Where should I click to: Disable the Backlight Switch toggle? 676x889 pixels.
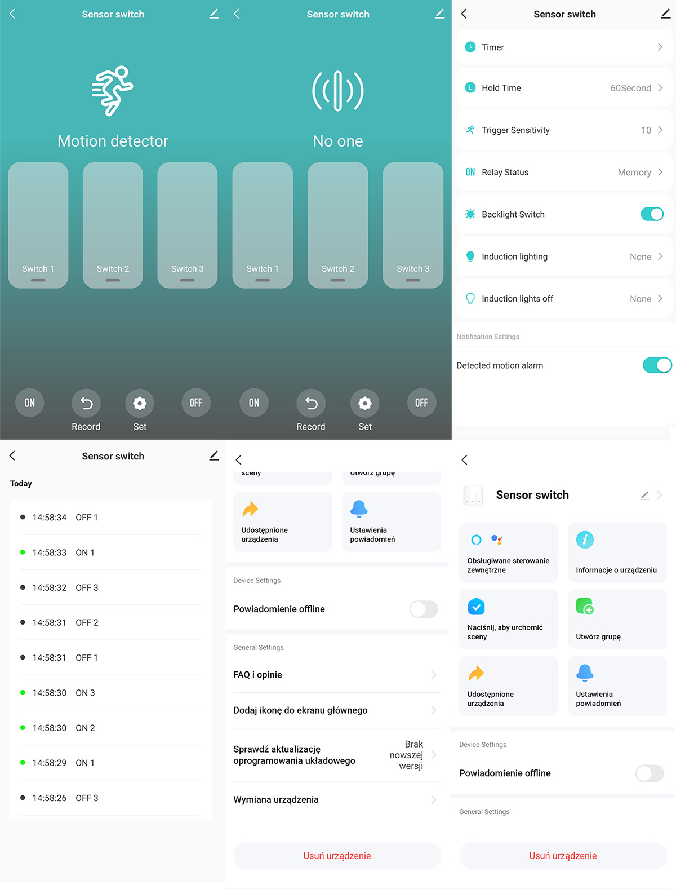coord(652,214)
